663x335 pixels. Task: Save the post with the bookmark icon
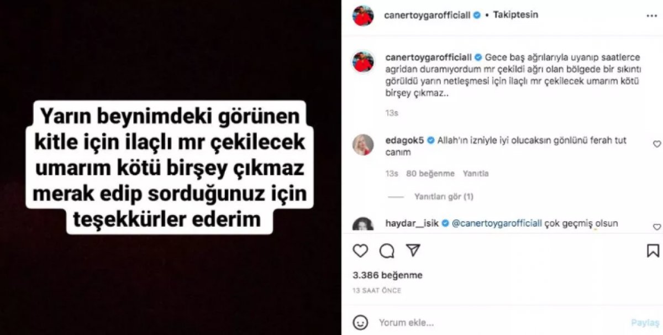click(653, 251)
